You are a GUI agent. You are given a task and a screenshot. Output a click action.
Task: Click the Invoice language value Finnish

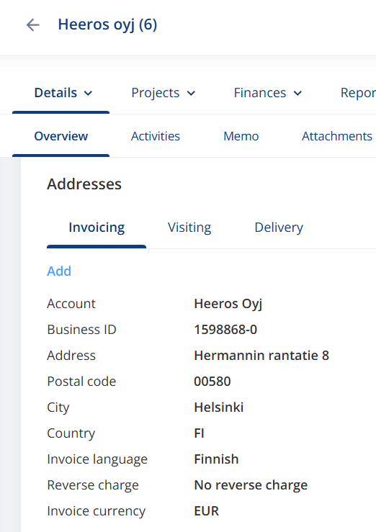click(x=216, y=459)
